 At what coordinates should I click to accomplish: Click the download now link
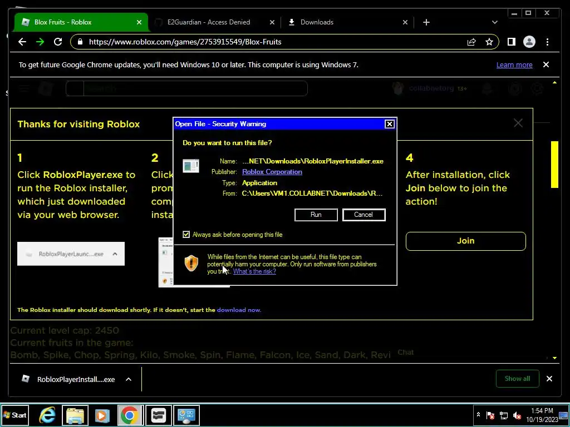pyautogui.click(x=238, y=310)
